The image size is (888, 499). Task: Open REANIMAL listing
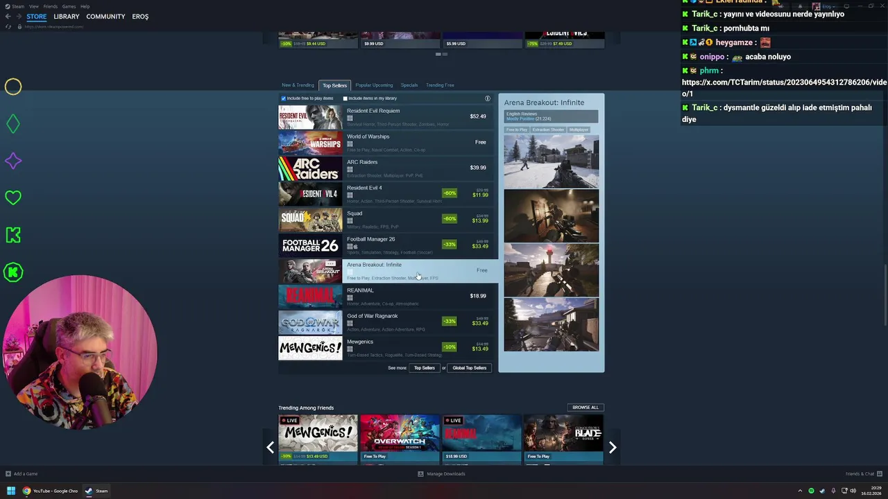click(385, 296)
